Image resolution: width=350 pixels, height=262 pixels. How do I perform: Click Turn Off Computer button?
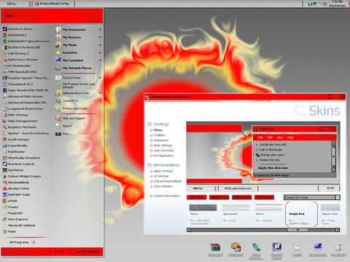pyautogui.click(x=84, y=252)
